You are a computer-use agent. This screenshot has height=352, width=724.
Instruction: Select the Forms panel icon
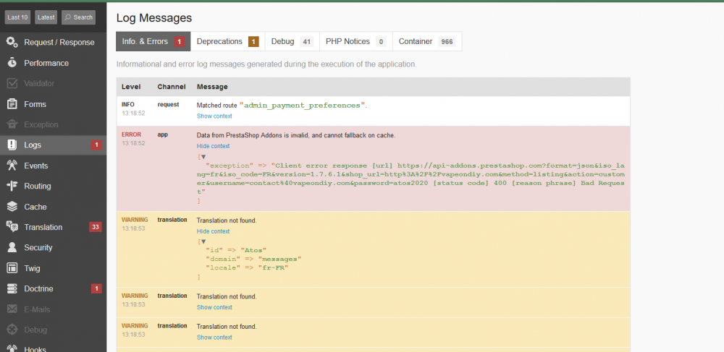12,104
